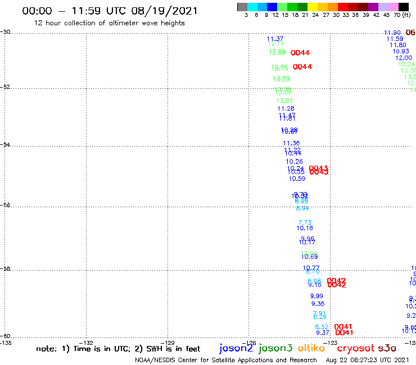This screenshot has height=365, width=416.
Task: Click the gray swatch in the color scale
Action: click(x=242, y=7)
